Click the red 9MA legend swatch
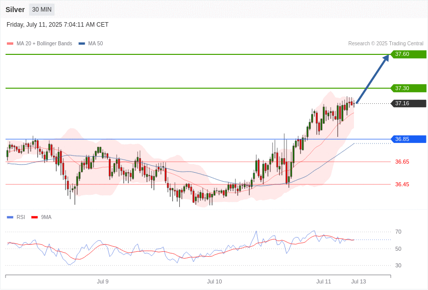The height and width of the screenshot is (290, 428). [35, 217]
